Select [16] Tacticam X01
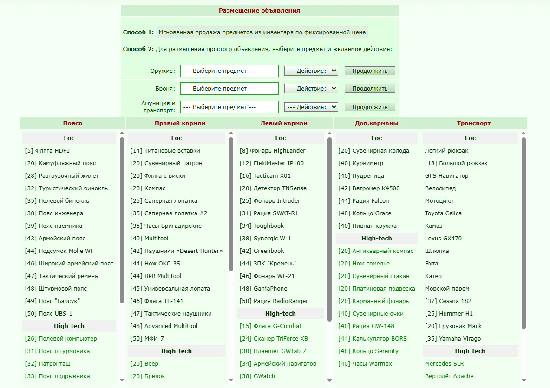 [x=265, y=176]
